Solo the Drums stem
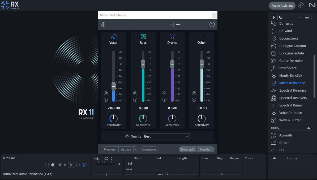This screenshot has height=180, width=317. (x=164, y=100)
